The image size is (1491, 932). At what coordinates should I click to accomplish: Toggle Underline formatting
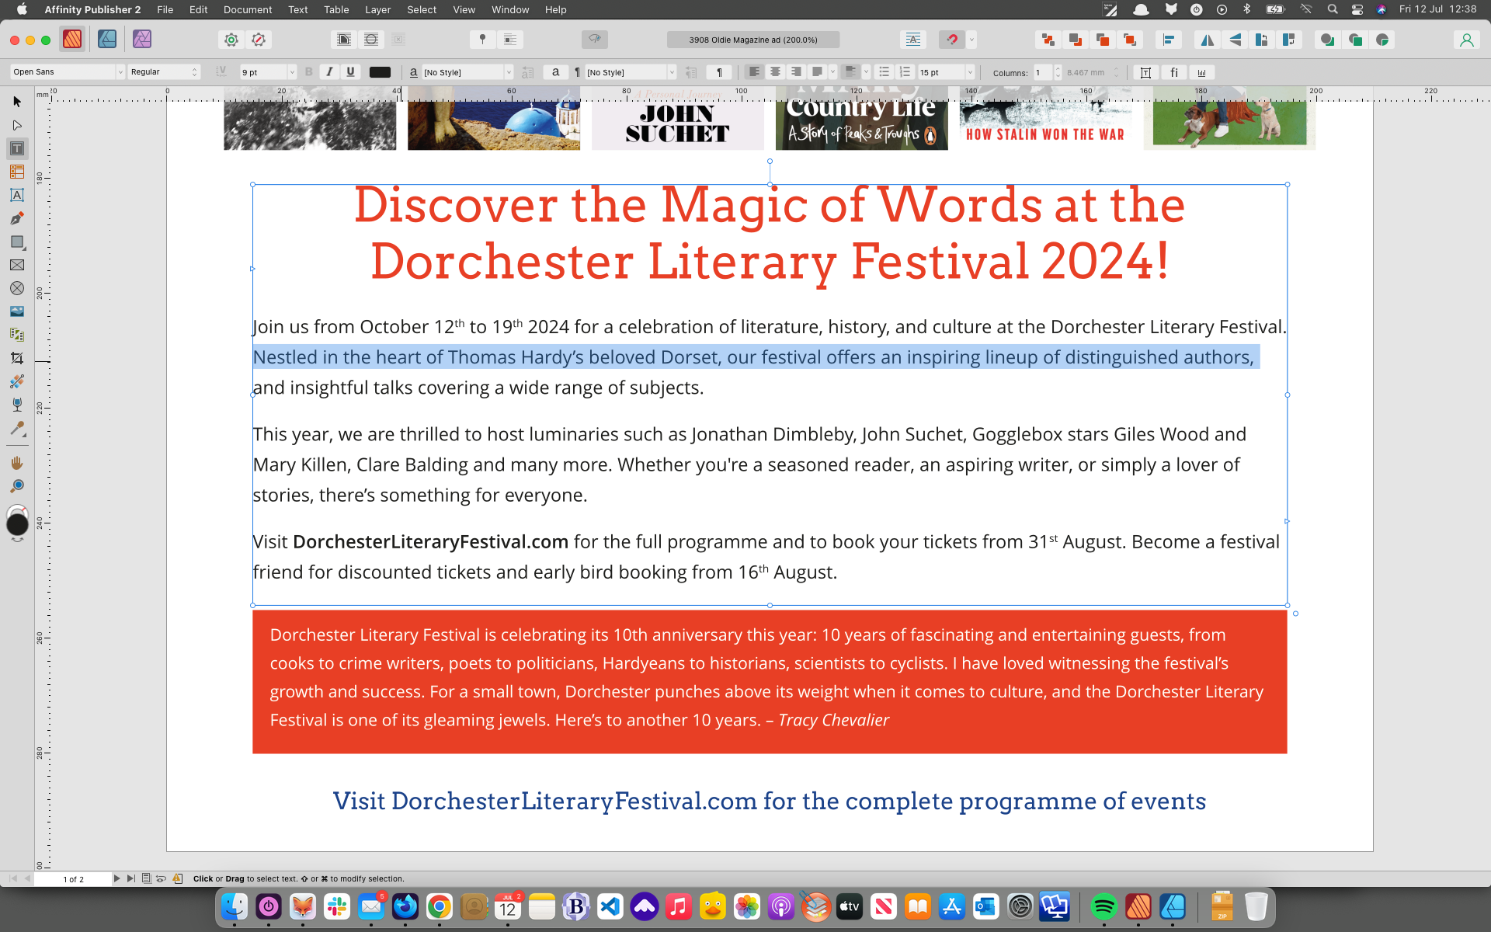click(350, 71)
